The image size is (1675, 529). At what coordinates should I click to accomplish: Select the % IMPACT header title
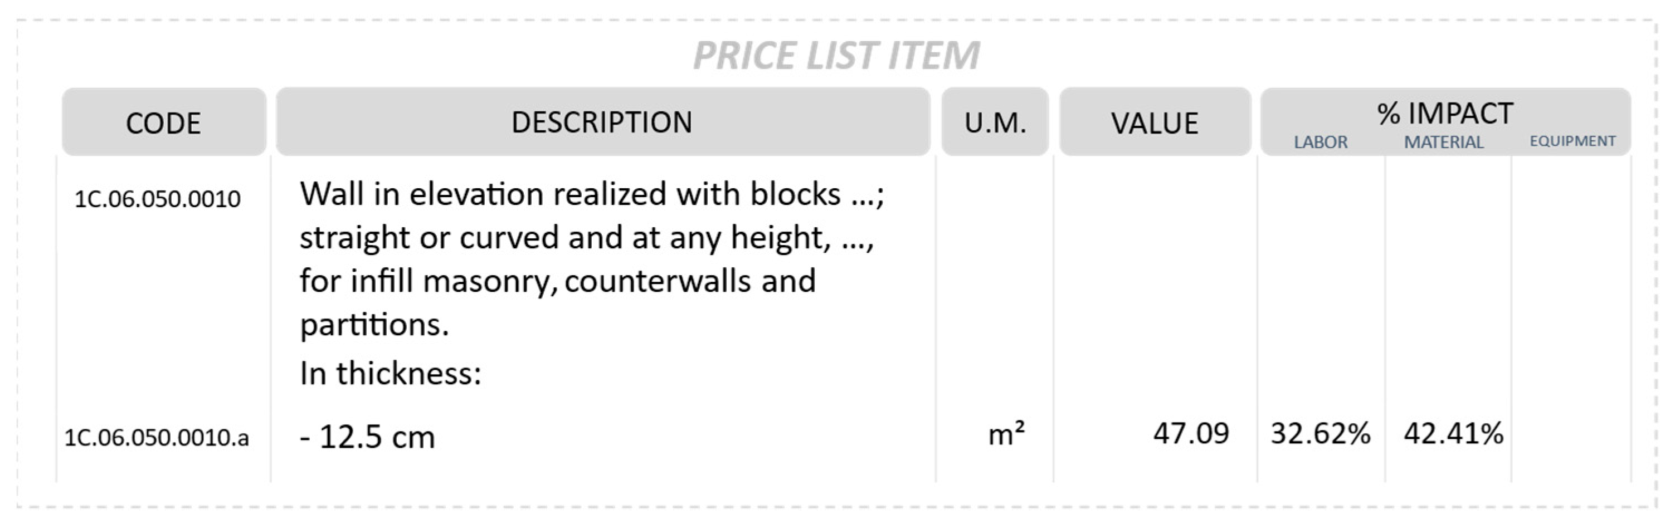click(1445, 114)
